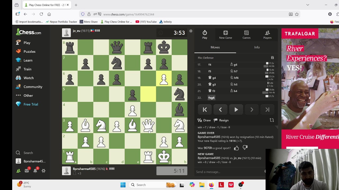Open the opening book icon beside Pirc Defense
This screenshot has height=190, width=339.
[x=272, y=58]
